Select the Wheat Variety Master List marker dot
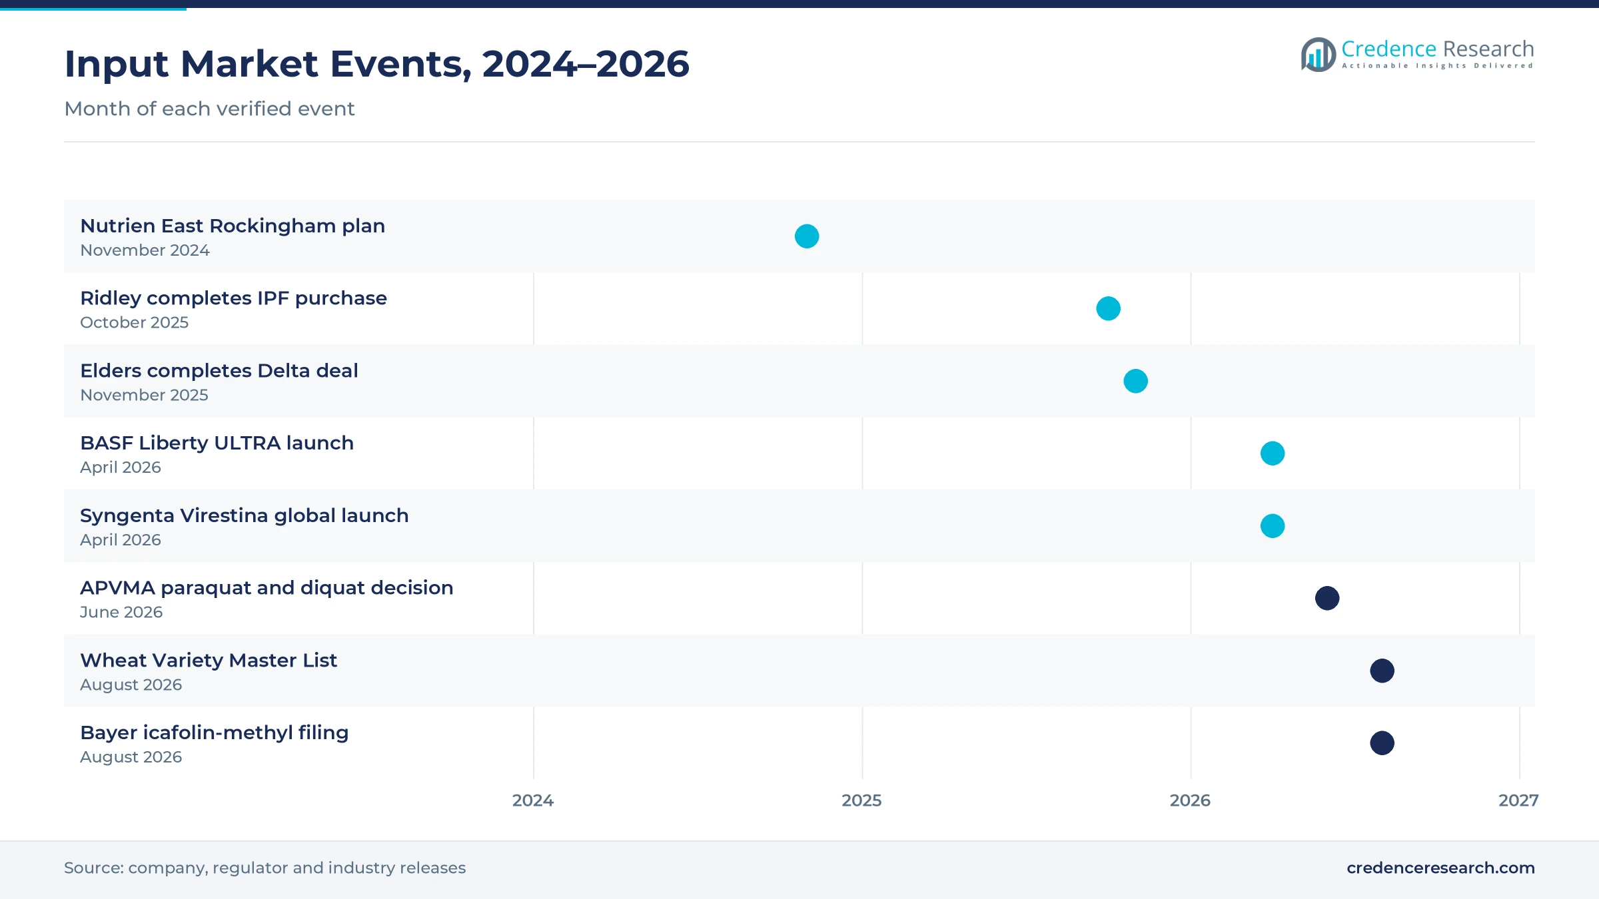The image size is (1599, 899). [1382, 671]
